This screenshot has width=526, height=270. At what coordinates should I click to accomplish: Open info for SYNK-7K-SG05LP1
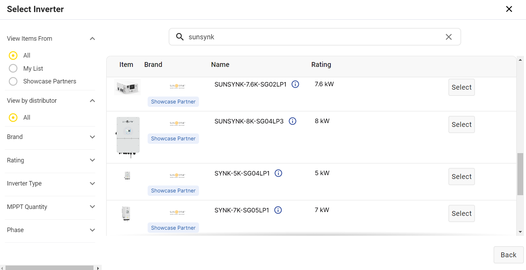coord(278,210)
